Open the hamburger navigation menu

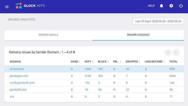tap(7, 7)
